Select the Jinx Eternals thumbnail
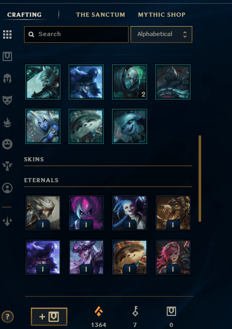This screenshot has height=329, width=232. click(130, 213)
